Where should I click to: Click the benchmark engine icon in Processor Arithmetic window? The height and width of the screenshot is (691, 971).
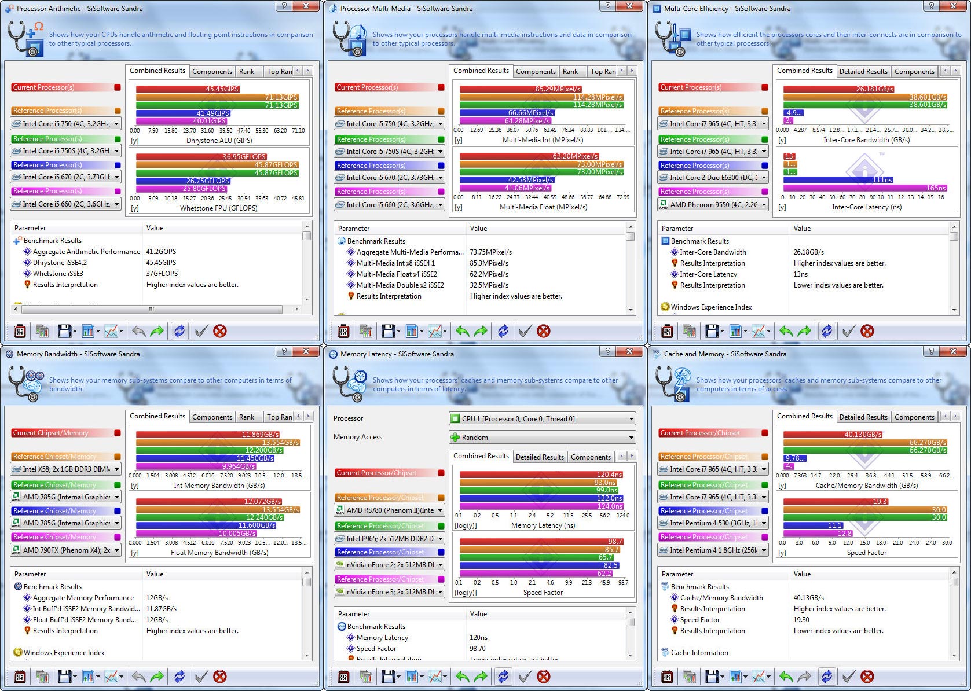point(20,331)
